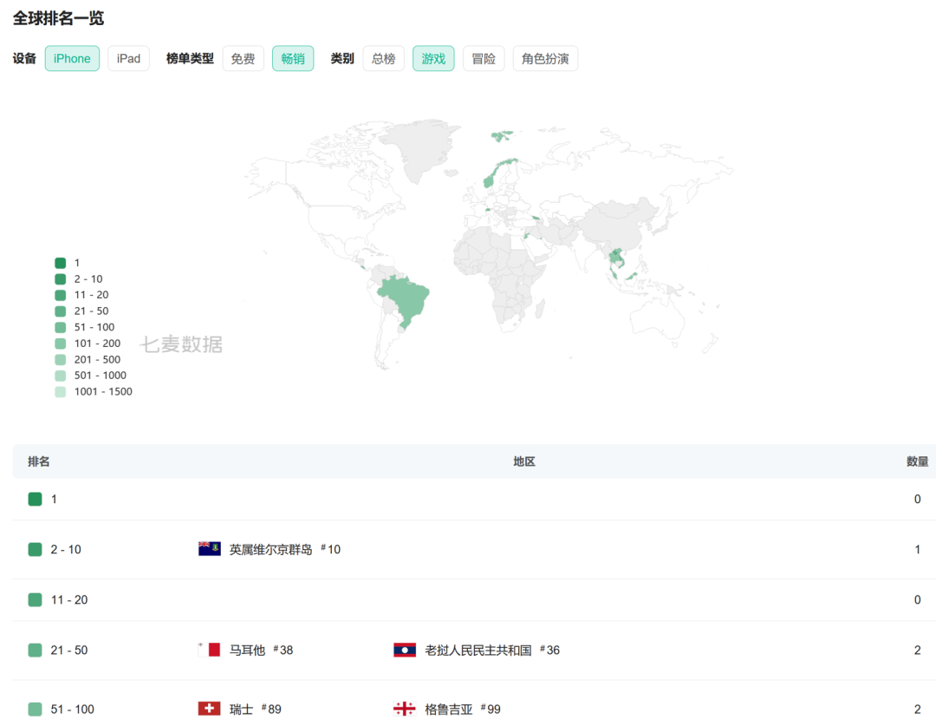Click the swatch in table row 11 - 20
Screen dimensions: 936x726
pos(36,599)
